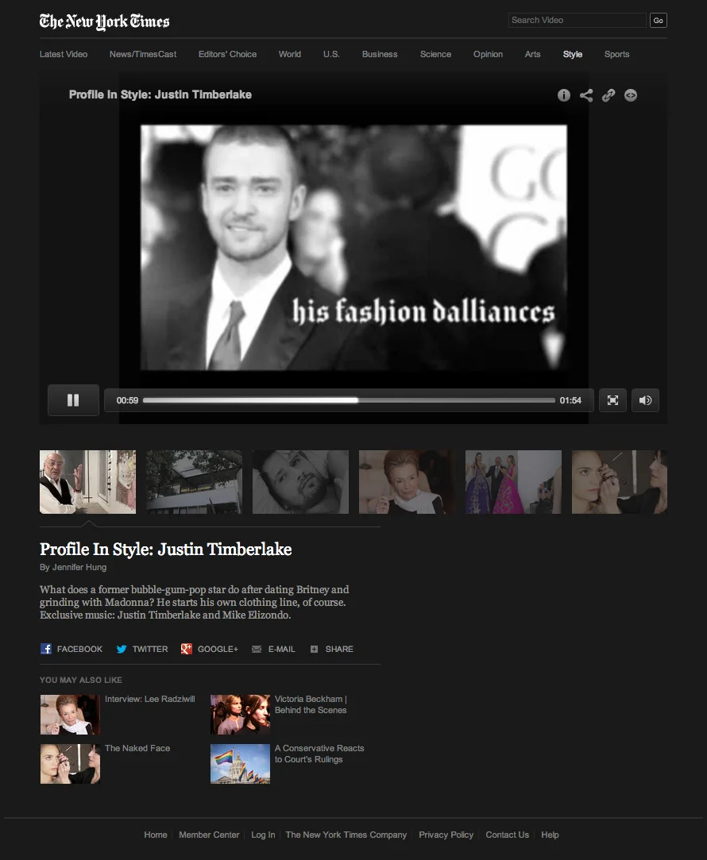Enter fullscreen mode
707x860 pixels.
612,400
